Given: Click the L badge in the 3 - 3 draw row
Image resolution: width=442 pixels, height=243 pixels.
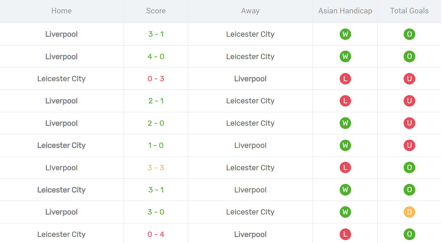Looking at the screenshot, I should 345,168.
